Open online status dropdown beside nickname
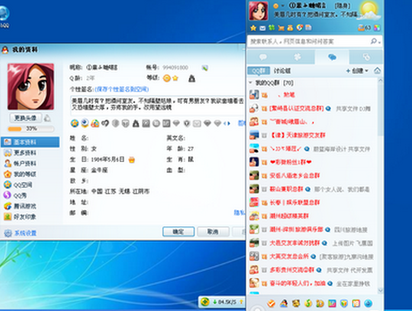 pos(283,6)
